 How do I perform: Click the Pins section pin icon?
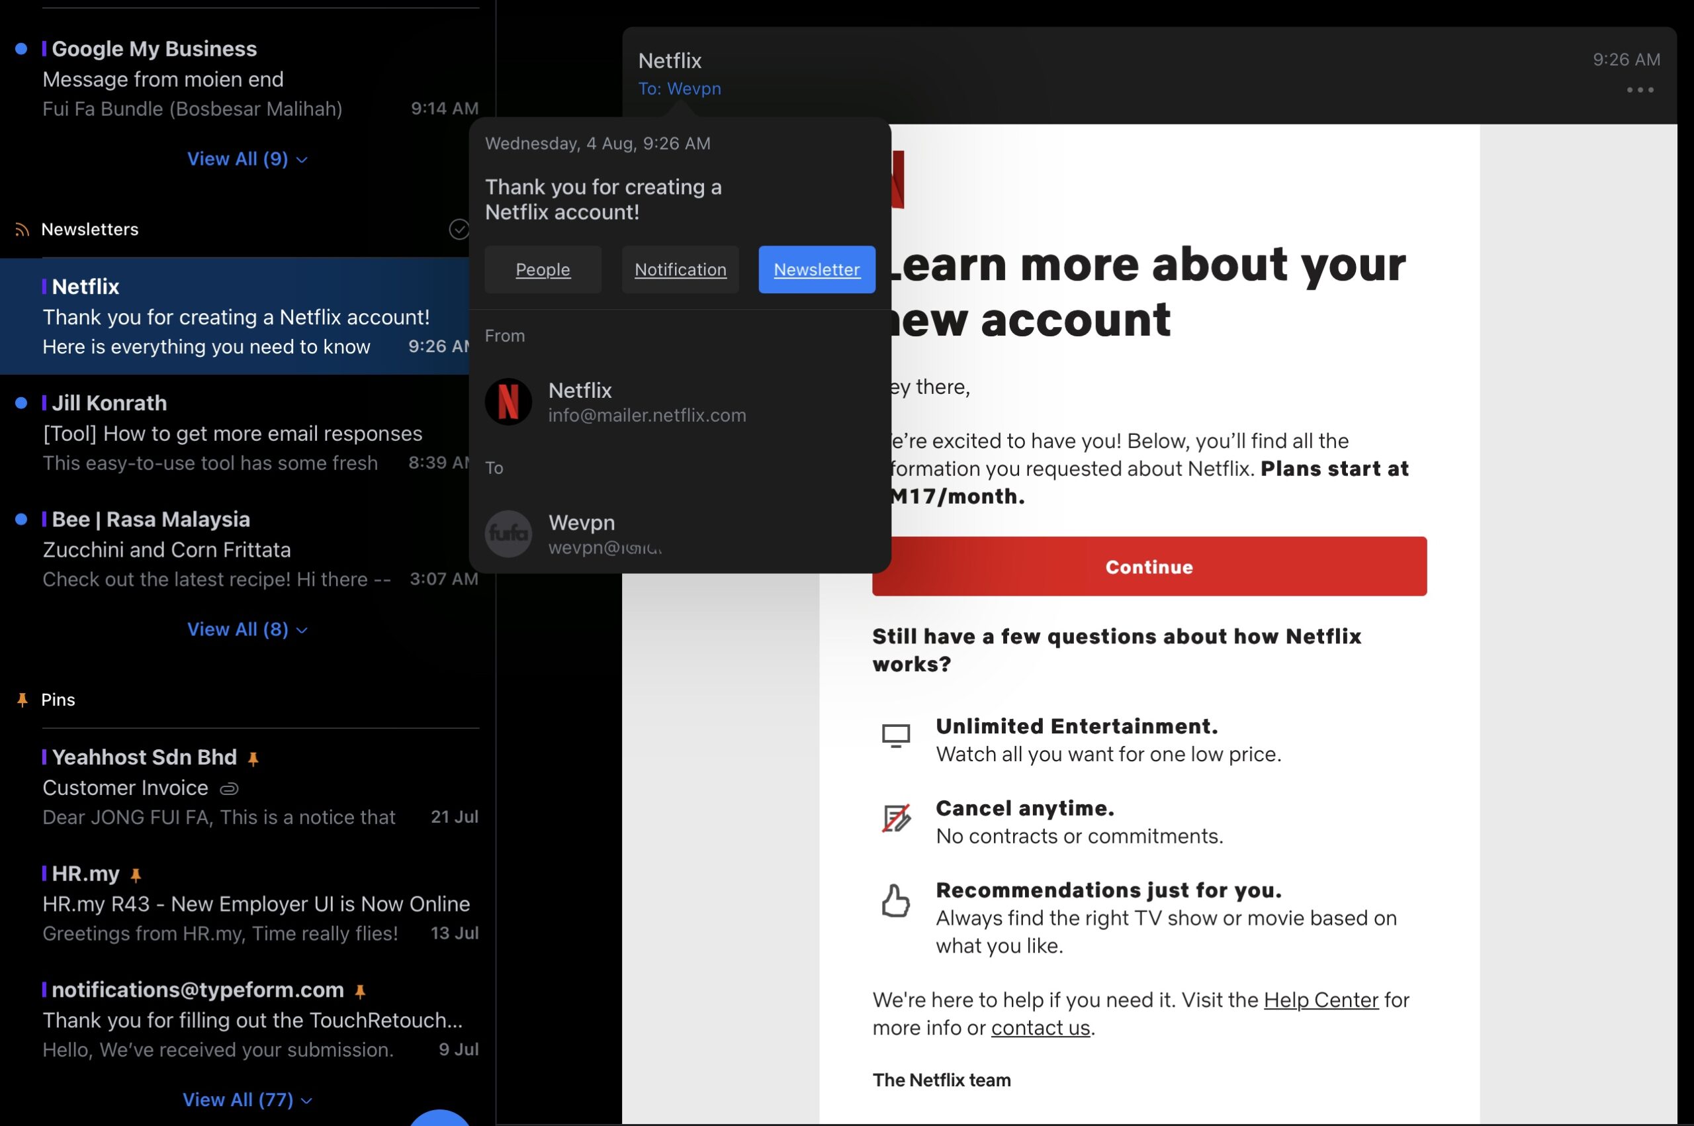coord(22,700)
